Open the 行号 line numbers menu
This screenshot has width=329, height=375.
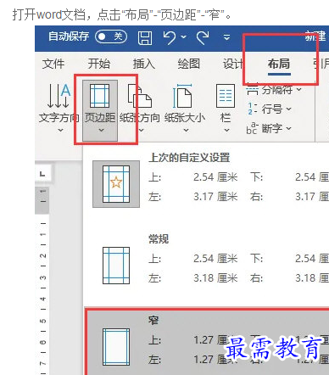coord(270,109)
